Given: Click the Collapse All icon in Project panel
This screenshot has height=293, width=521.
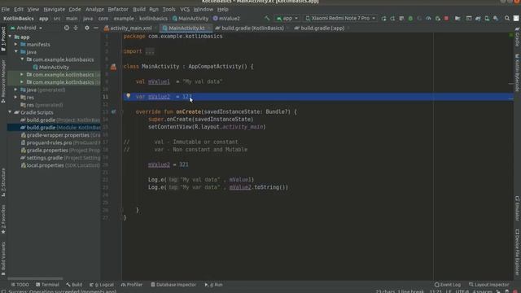Looking at the screenshot, I should (x=76, y=28).
